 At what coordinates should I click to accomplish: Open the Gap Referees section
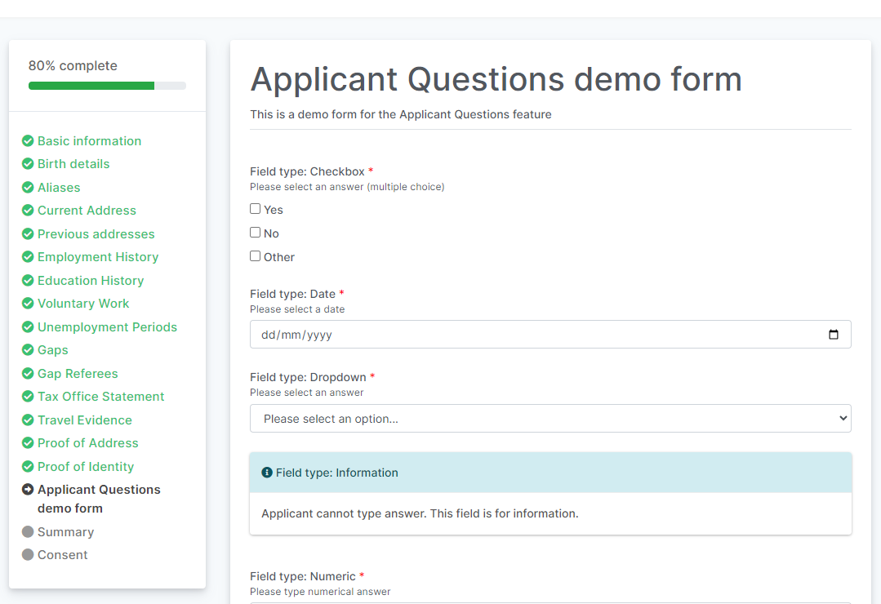click(x=78, y=374)
